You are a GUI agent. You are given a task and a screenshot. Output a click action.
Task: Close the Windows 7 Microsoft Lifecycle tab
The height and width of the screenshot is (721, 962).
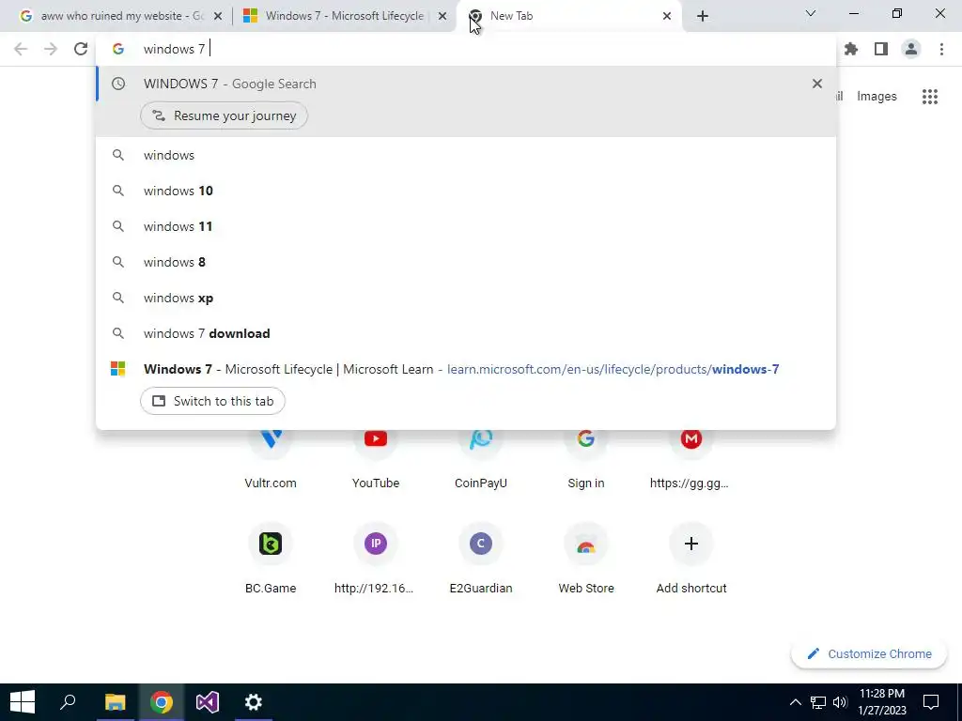tap(442, 17)
